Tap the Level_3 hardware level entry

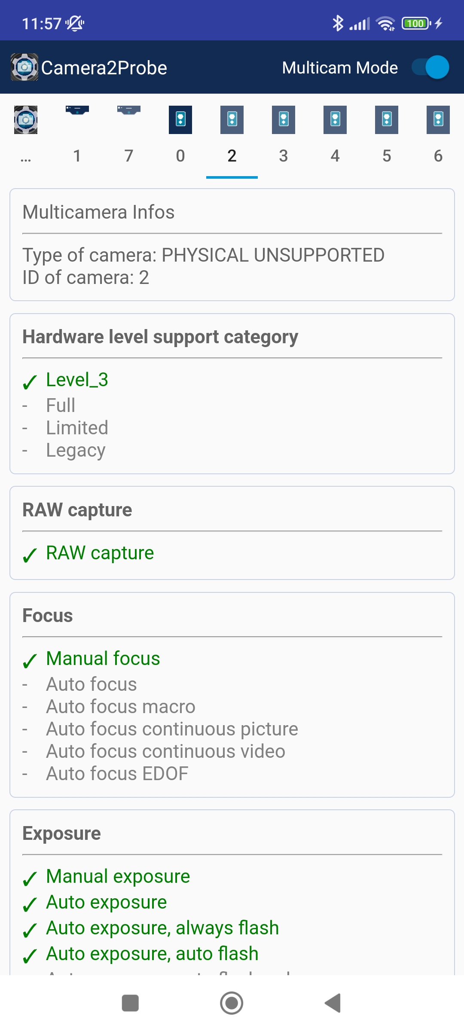[x=77, y=380]
